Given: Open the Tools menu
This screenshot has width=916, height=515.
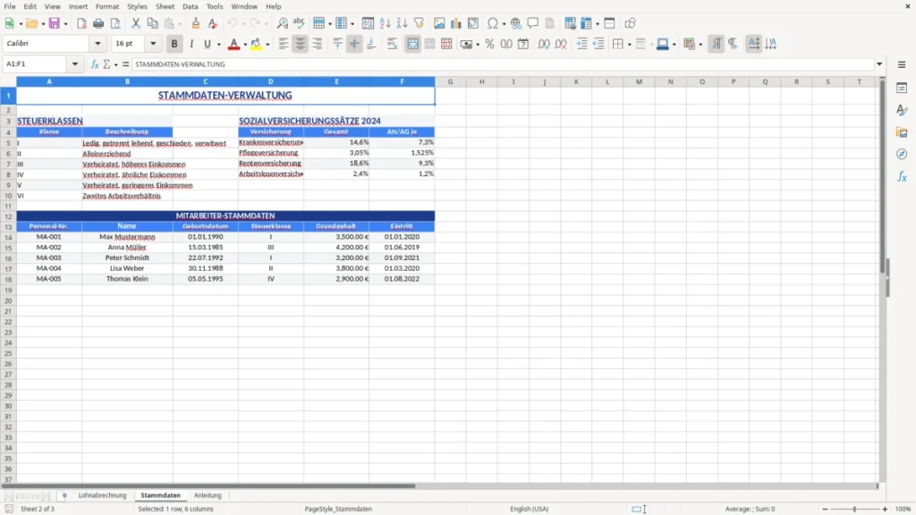Looking at the screenshot, I should [x=215, y=6].
